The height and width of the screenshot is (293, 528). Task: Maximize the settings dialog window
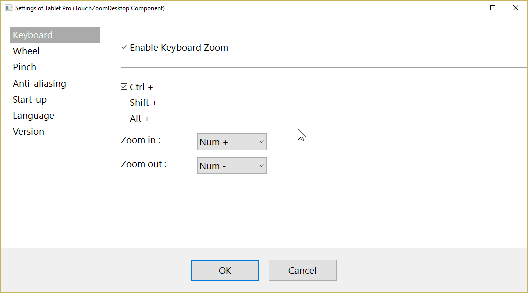492,8
